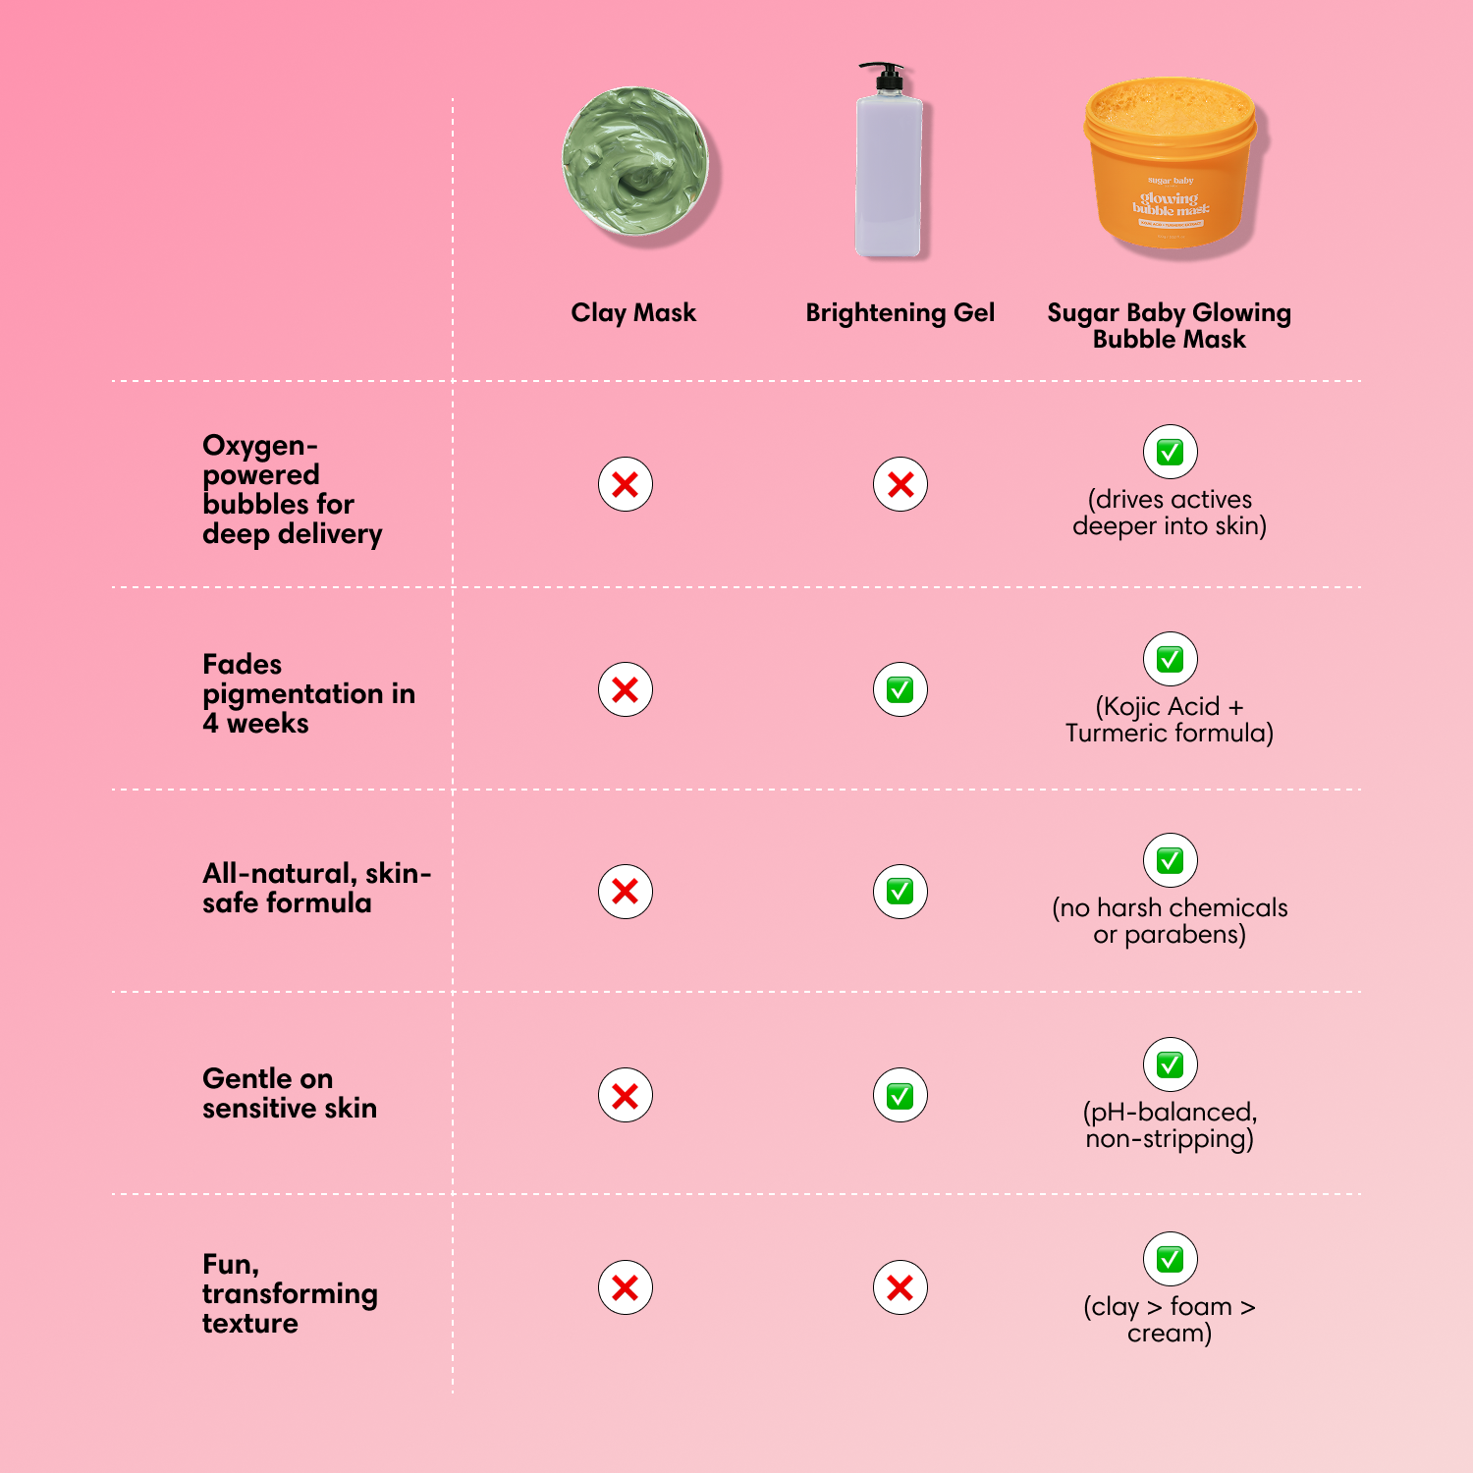The width and height of the screenshot is (1473, 1473).
Task: Click red X for Clay Mask oxygen bubbles
Action: click(x=626, y=484)
